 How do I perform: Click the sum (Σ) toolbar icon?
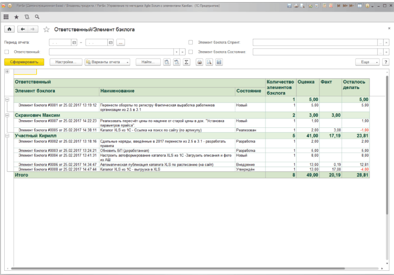tap(186, 62)
